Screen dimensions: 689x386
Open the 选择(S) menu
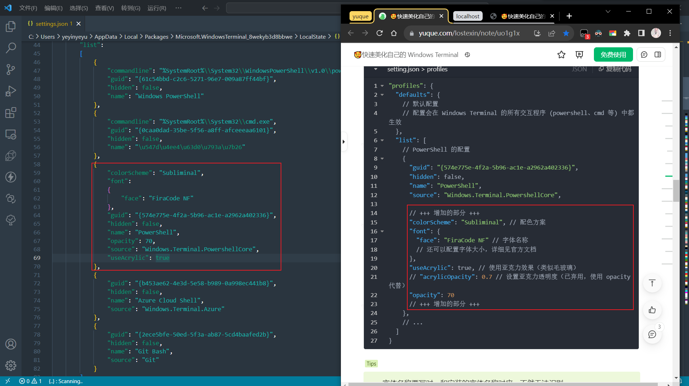(79, 8)
